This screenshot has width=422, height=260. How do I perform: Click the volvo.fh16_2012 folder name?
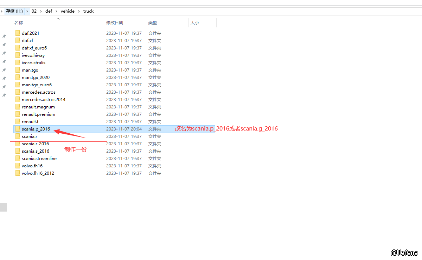click(x=38, y=173)
